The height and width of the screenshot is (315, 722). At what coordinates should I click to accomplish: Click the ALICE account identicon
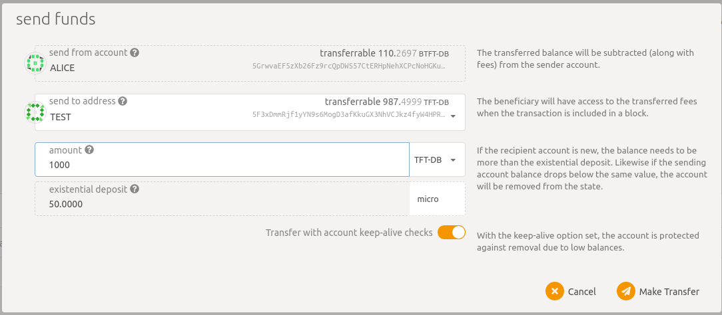(x=35, y=63)
